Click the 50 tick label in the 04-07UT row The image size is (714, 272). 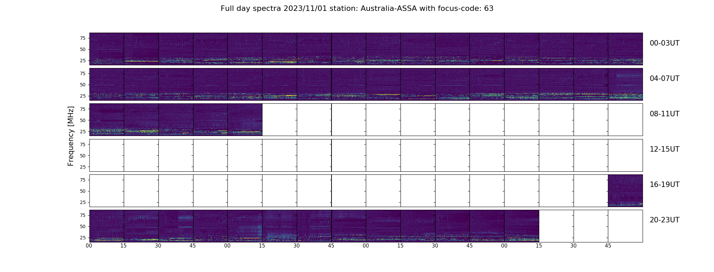pyautogui.click(x=83, y=85)
